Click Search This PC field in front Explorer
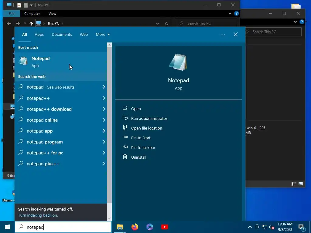This screenshot has width=311, height=233. (x=206, y=23)
